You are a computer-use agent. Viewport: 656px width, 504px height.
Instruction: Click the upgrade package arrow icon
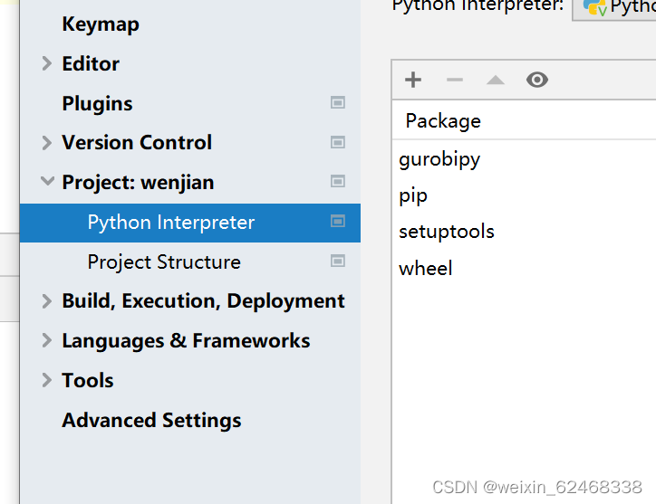point(495,80)
